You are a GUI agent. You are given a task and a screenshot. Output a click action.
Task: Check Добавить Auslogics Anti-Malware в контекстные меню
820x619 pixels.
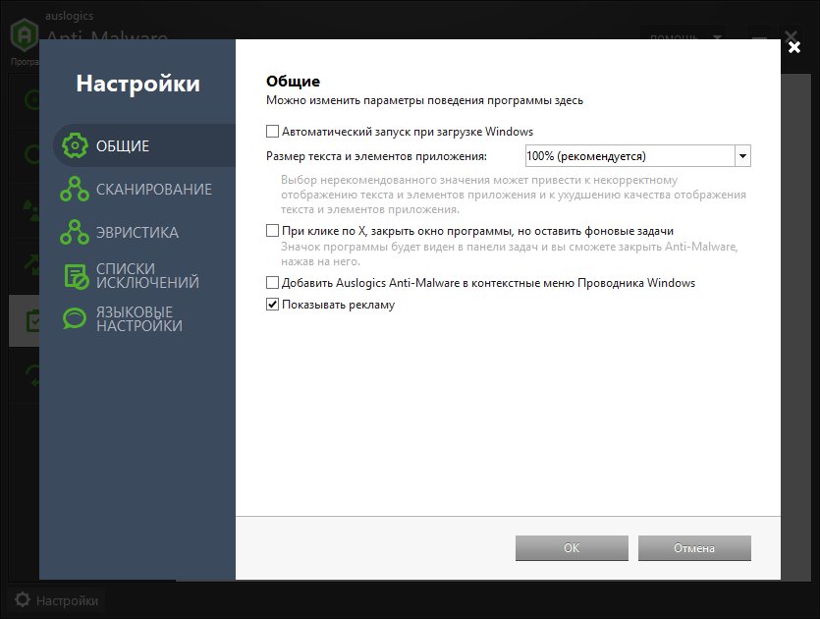273,283
